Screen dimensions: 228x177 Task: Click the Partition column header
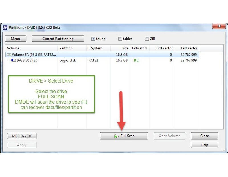72,48
